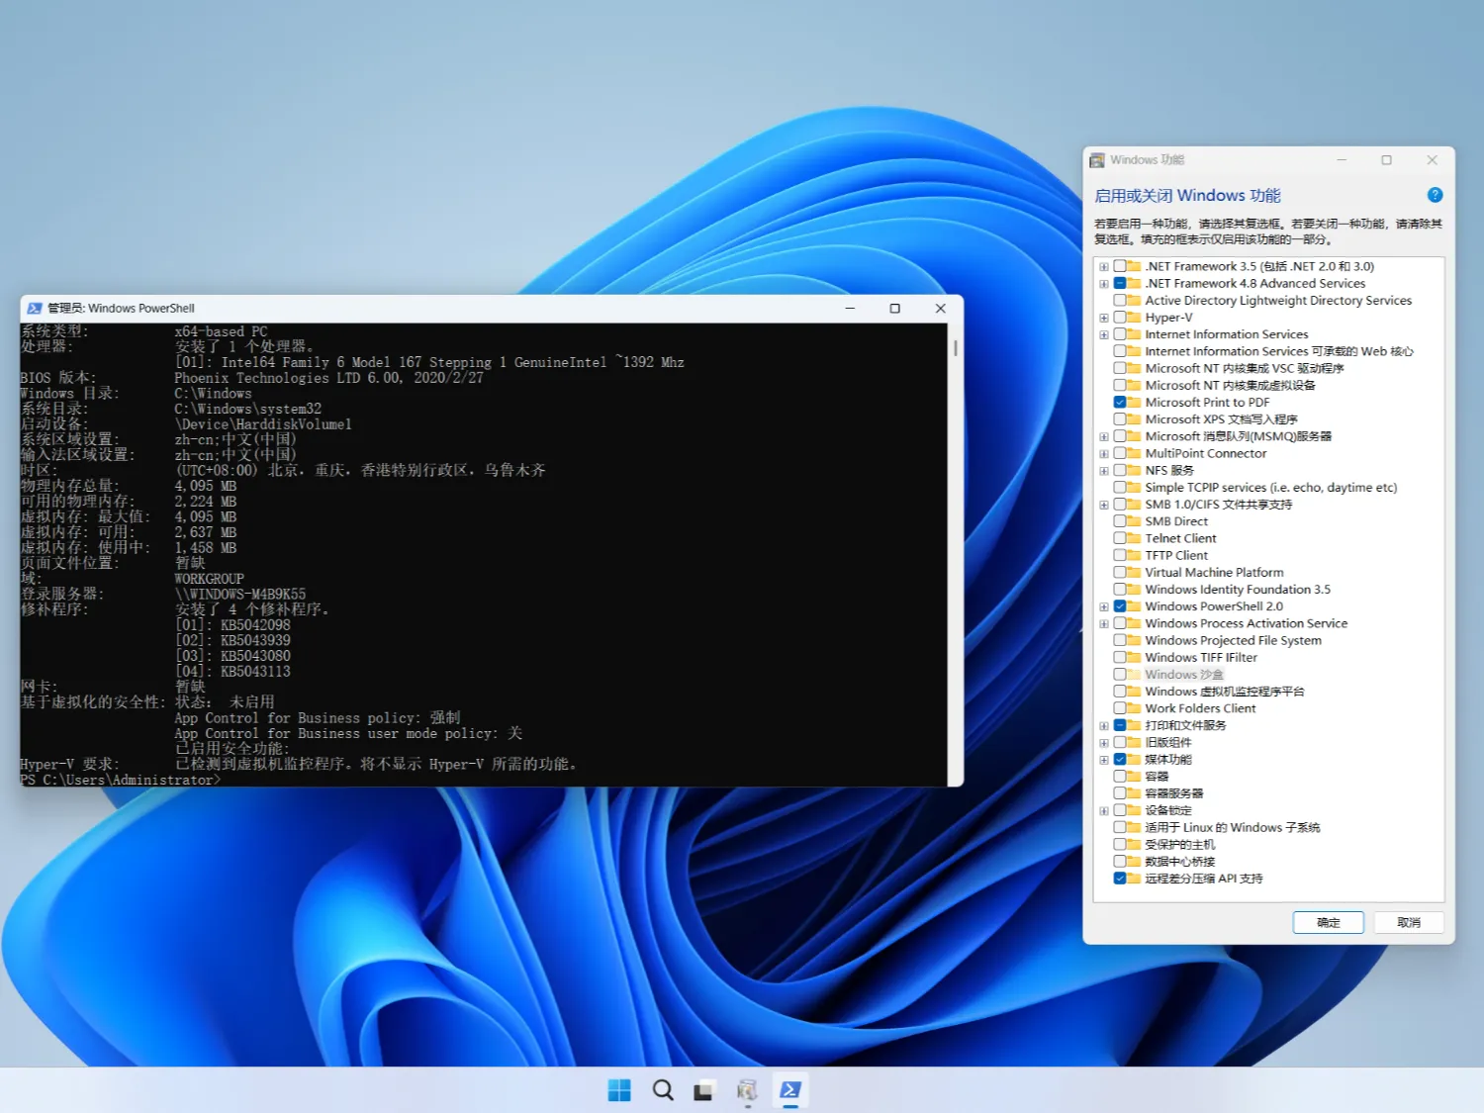Viewport: 1484px width, 1113px height.
Task: Click the Windows Features taskbar icon
Action: tap(747, 1089)
